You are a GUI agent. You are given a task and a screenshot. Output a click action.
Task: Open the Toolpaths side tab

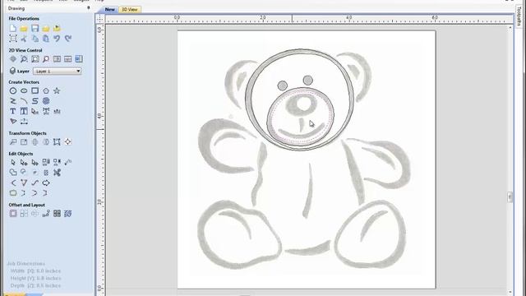[x=519, y=16]
